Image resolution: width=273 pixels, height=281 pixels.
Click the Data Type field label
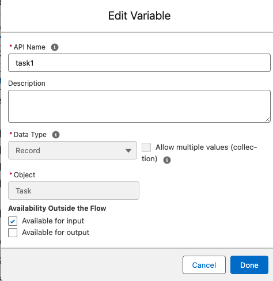[30, 135]
